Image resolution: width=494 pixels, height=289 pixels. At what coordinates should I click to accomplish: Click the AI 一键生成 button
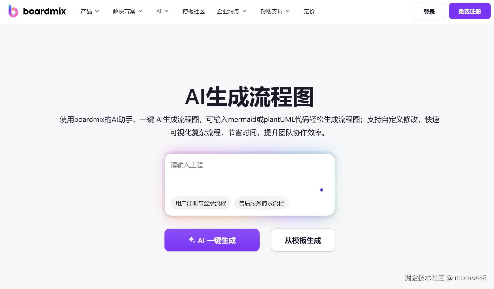tap(212, 240)
